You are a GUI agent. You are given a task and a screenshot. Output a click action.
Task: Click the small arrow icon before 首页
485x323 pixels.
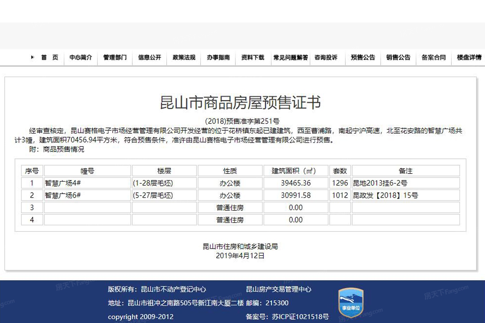(x=33, y=57)
